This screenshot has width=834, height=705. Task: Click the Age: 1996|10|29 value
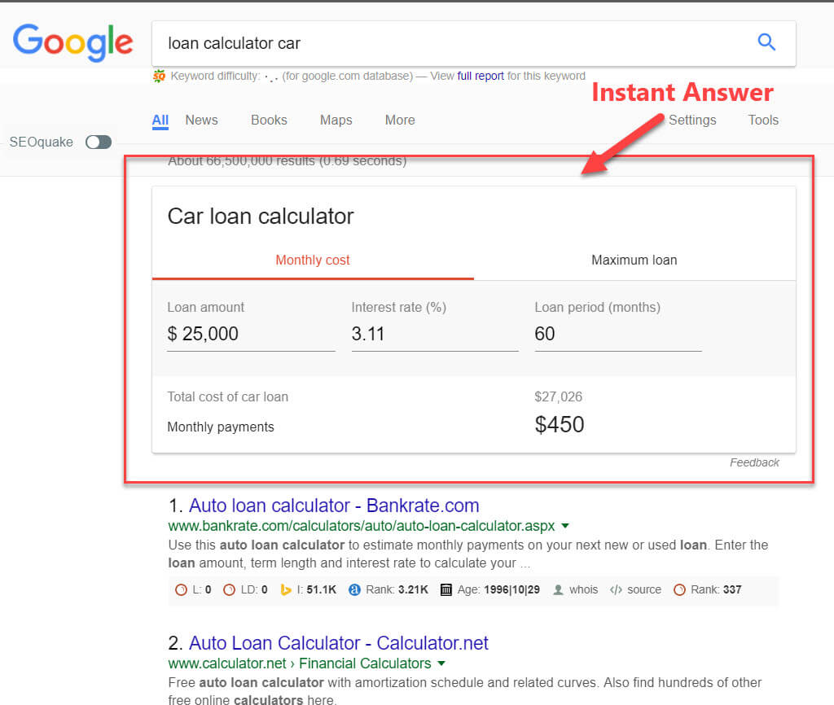(511, 589)
